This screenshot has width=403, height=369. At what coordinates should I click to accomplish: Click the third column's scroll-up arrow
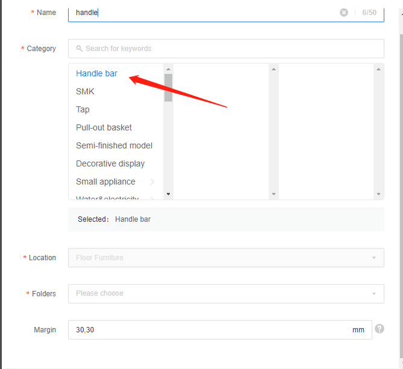[x=378, y=69]
